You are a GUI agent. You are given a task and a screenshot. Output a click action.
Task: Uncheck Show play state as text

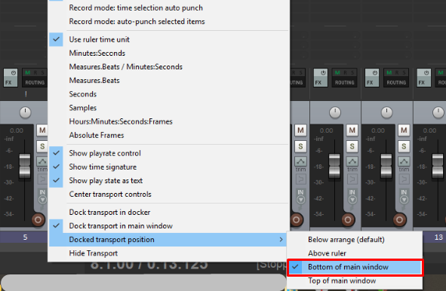(169, 180)
